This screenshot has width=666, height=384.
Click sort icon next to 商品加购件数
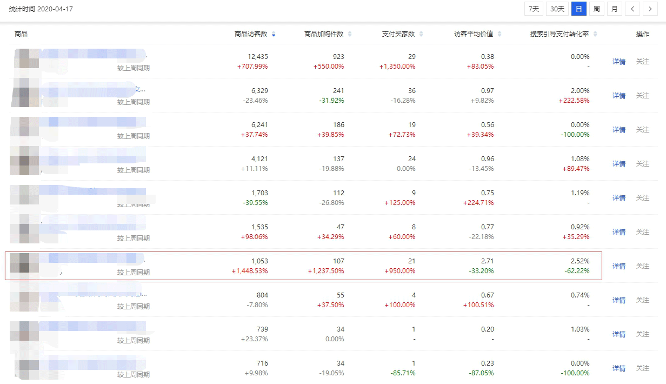(350, 34)
